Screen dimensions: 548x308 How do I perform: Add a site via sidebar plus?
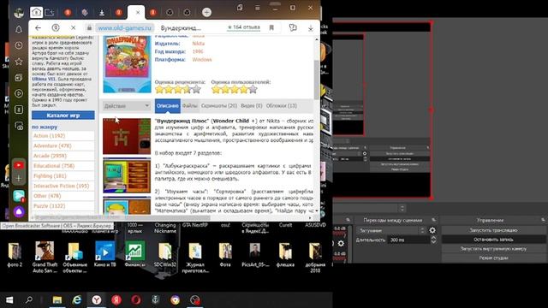coord(19,178)
